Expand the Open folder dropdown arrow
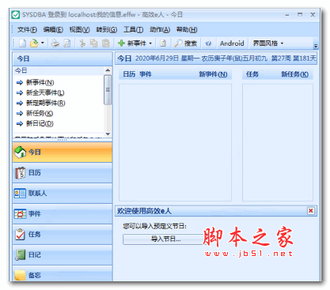 click(43, 43)
